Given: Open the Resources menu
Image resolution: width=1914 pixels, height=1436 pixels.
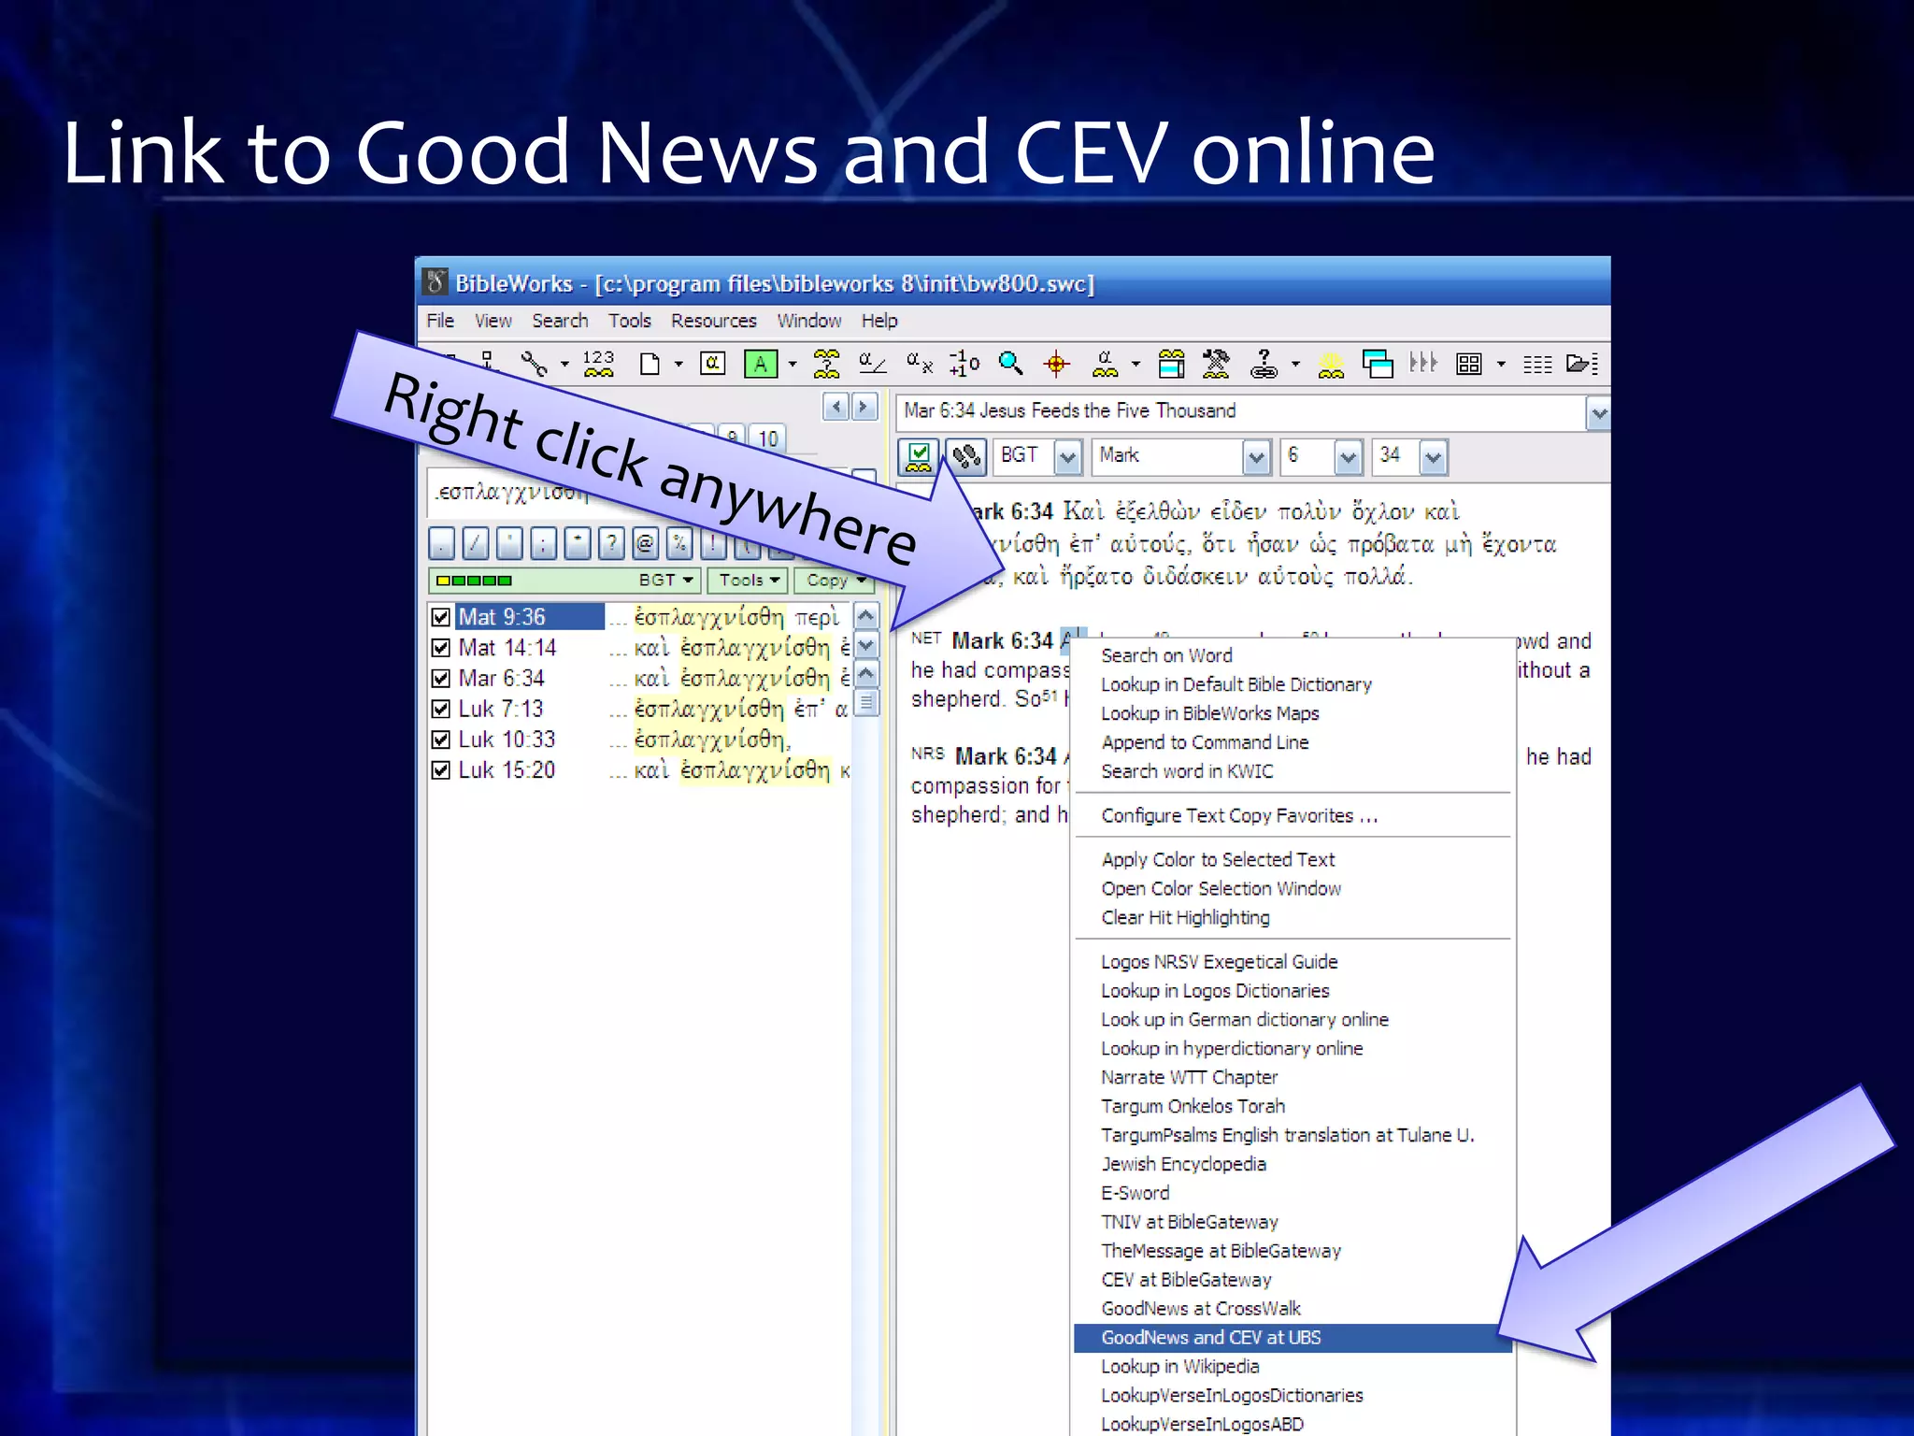Looking at the screenshot, I should [713, 321].
